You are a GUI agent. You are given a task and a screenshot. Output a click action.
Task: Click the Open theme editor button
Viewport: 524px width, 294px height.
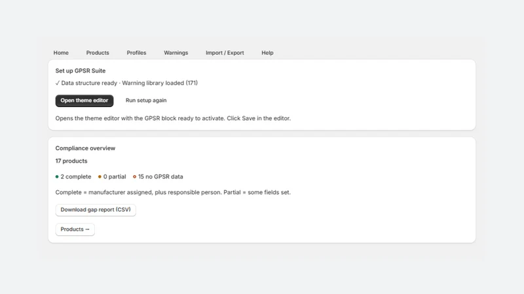click(x=84, y=101)
